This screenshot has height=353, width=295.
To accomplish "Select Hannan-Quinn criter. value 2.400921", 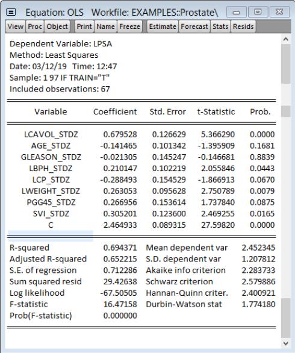I will [x=258, y=293].
